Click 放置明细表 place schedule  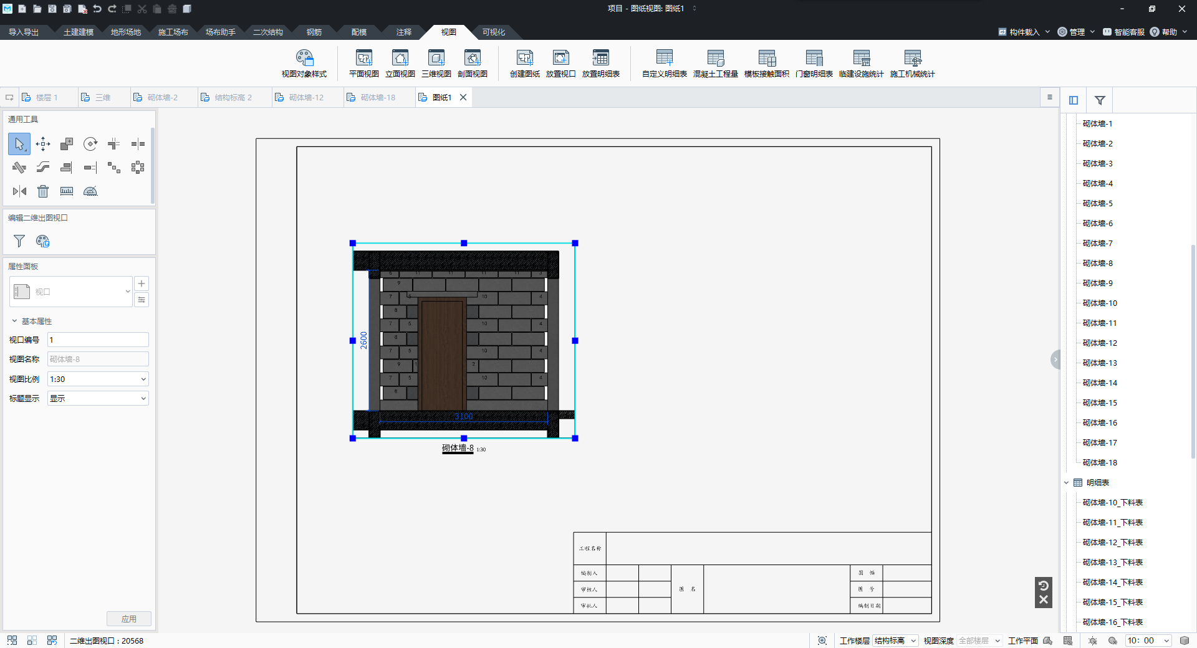601,64
